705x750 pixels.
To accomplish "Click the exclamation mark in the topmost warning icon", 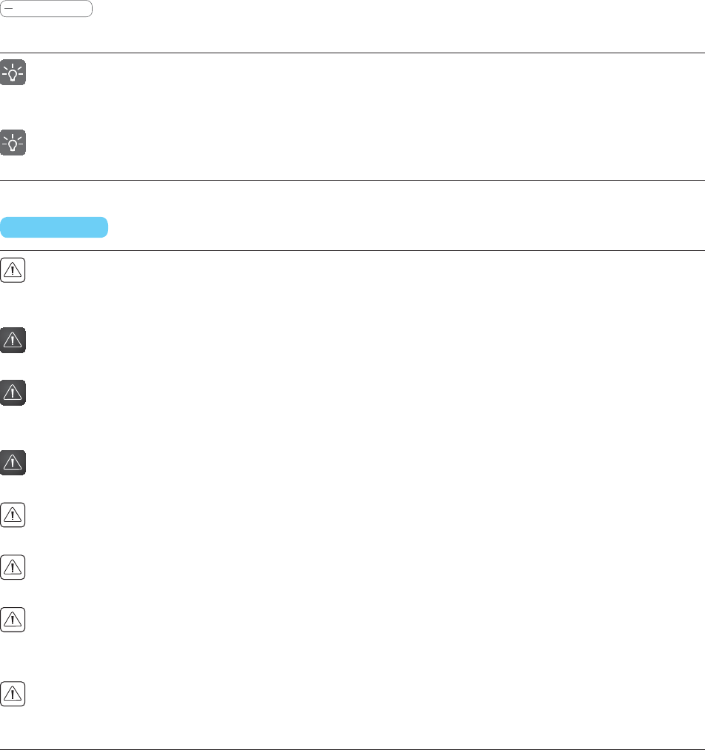I will click(x=13, y=271).
